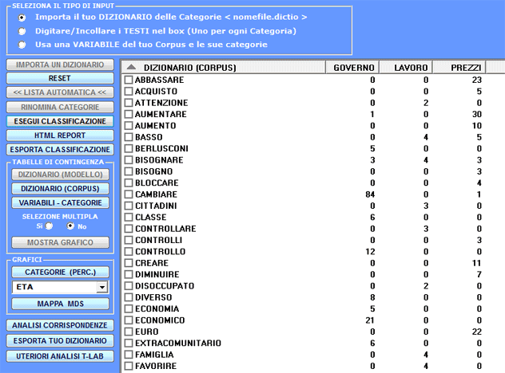The image size is (505, 373).
Task: Click the EXTRACOMUNITARIO word label
Action: click(x=178, y=344)
